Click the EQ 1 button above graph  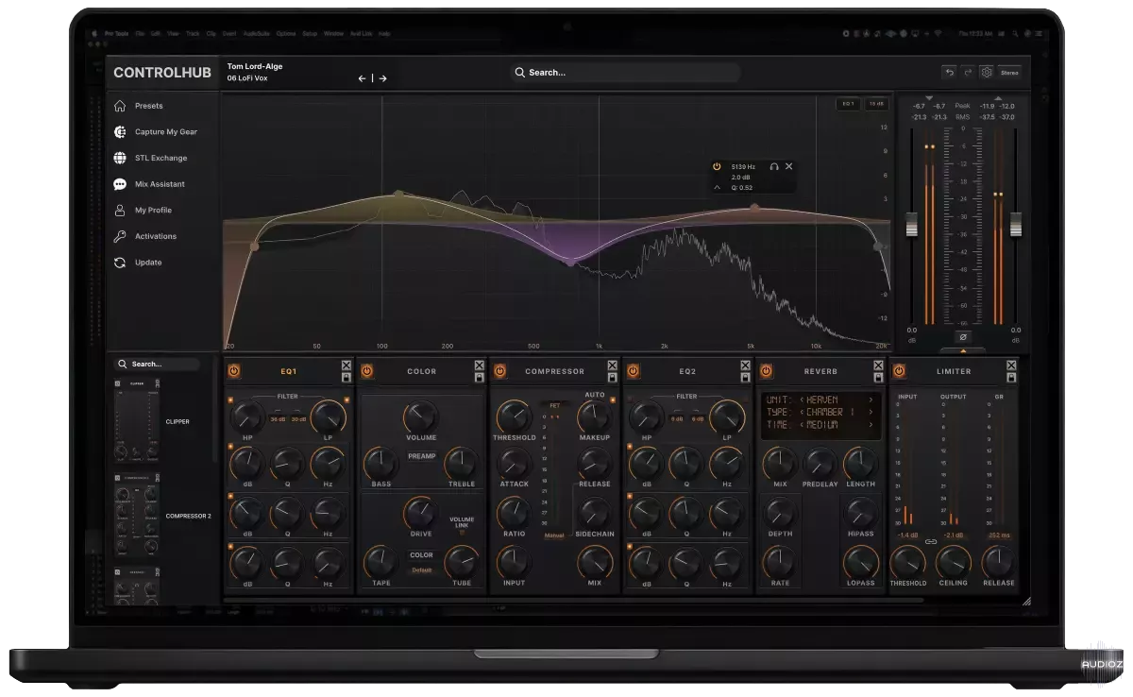pyautogui.click(x=848, y=104)
